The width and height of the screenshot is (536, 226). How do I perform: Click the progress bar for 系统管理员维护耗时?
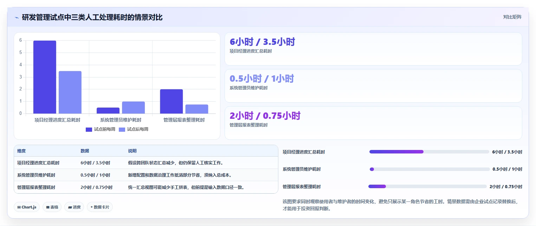coord(430,169)
